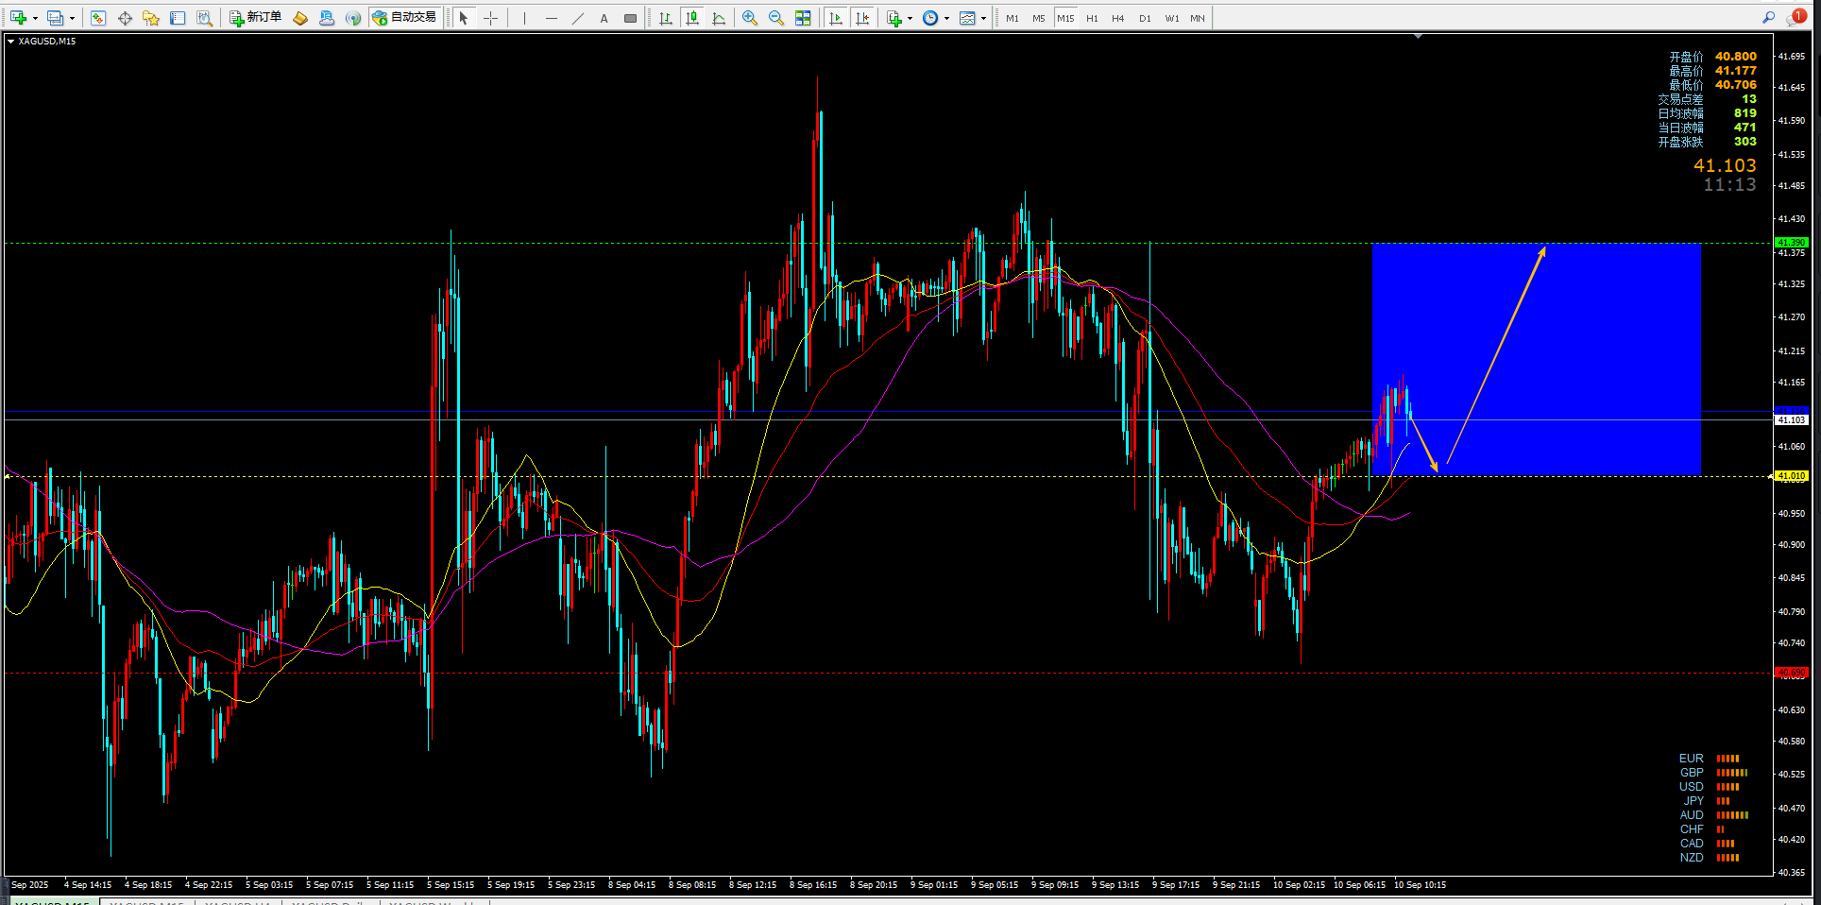This screenshot has width=1821, height=905.
Task: Select the crosshair cursor tool
Action: pos(490,18)
